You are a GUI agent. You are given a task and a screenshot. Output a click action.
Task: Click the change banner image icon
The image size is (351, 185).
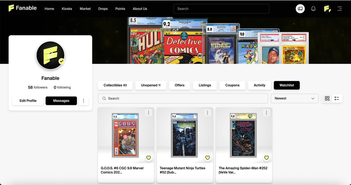[x=175, y=32]
